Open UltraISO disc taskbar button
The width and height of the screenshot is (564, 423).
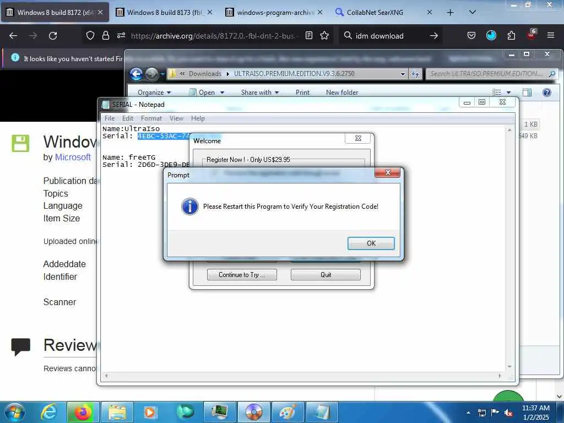pyautogui.click(x=253, y=412)
